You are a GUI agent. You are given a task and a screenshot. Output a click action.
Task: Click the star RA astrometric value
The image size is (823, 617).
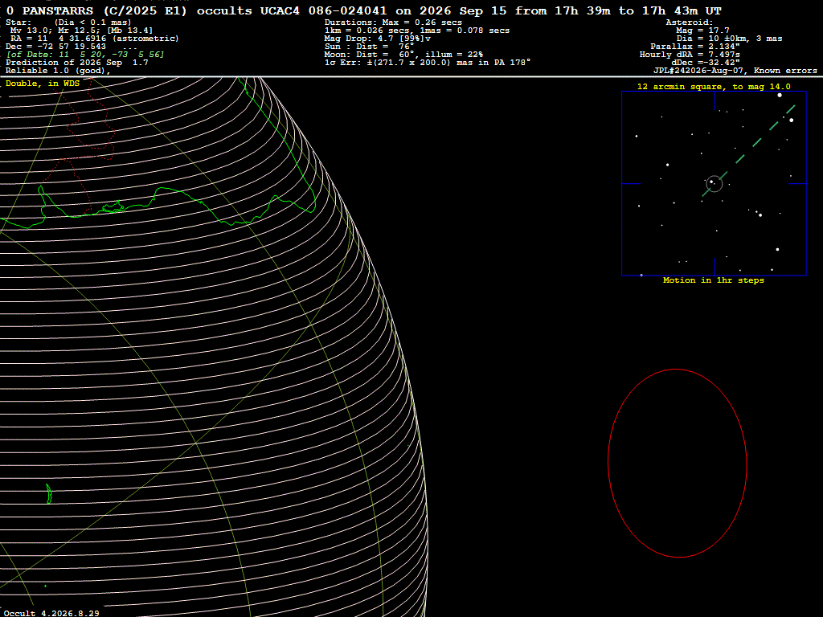[95, 39]
